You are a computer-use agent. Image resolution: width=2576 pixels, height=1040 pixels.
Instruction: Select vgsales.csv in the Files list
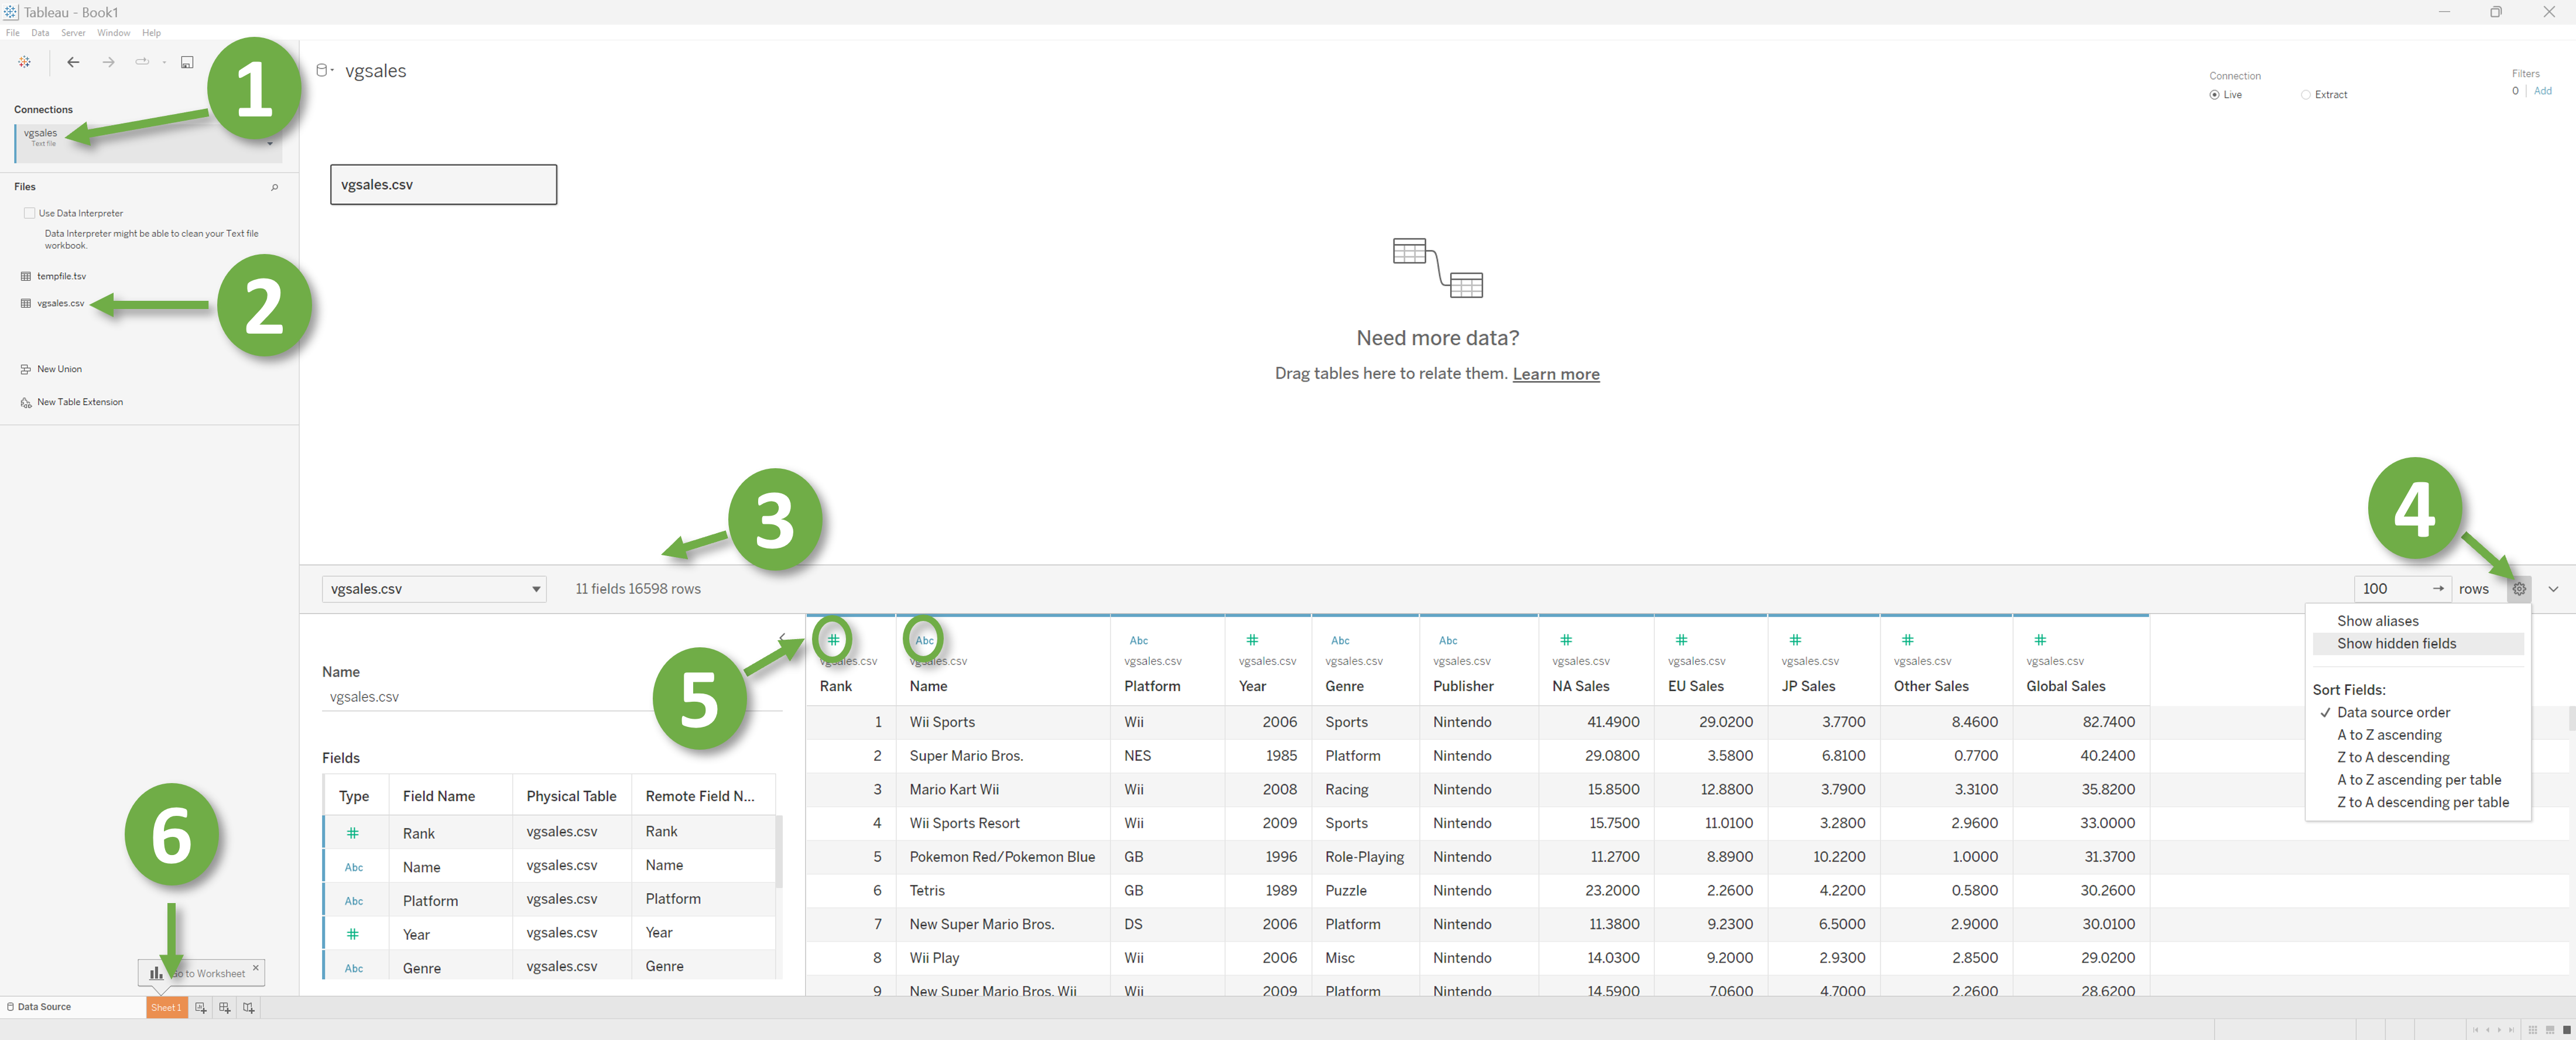coord(60,303)
